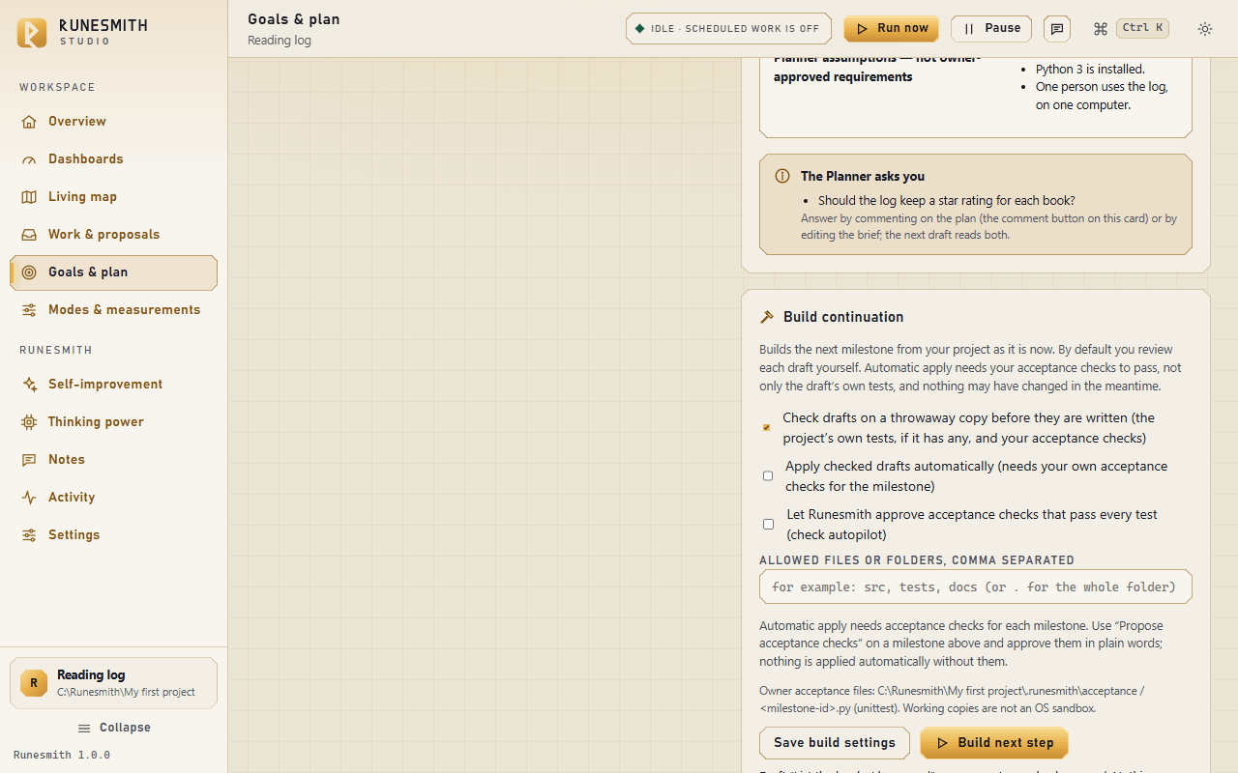Click the question "Should the log keep a star rating"
This screenshot has width=1238, height=773.
click(x=947, y=201)
